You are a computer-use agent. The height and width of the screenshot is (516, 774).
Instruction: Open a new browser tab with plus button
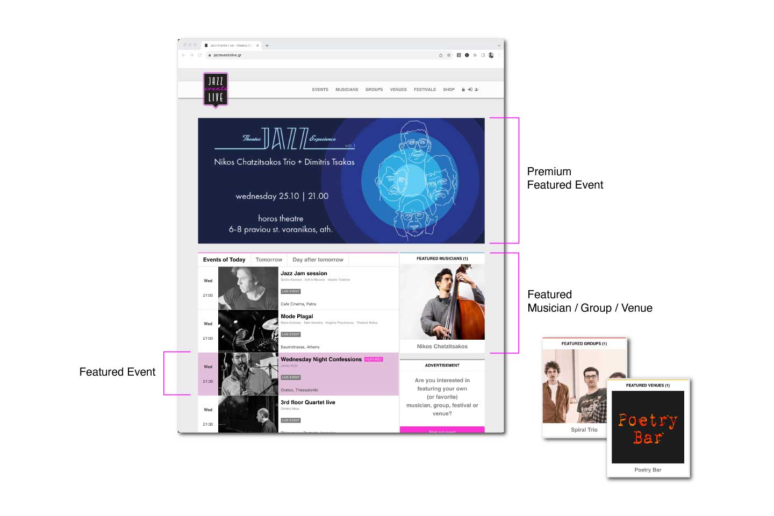267,46
